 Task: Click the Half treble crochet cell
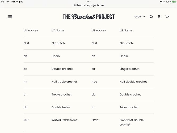coord(64,82)
